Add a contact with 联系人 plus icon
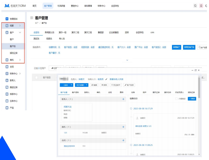The width and height of the screenshot is (209, 160). 123,99
